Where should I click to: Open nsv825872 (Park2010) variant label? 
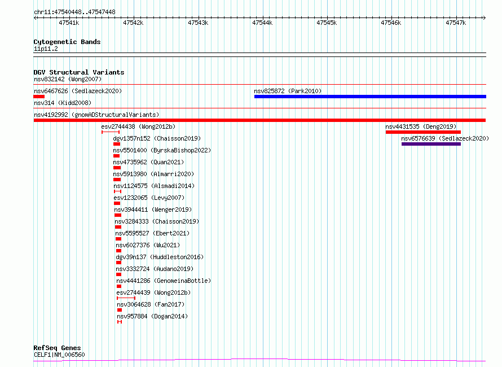coord(288,91)
